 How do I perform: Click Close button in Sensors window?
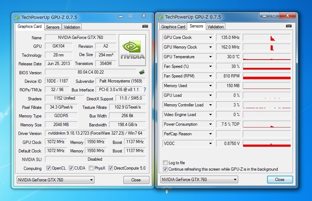click(x=280, y=180)
